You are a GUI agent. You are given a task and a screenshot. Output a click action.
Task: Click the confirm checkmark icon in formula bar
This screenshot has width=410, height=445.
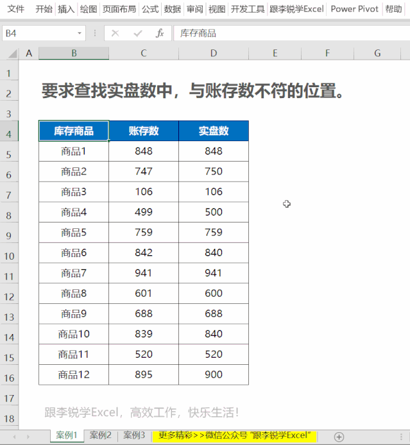tap(138, 33)
